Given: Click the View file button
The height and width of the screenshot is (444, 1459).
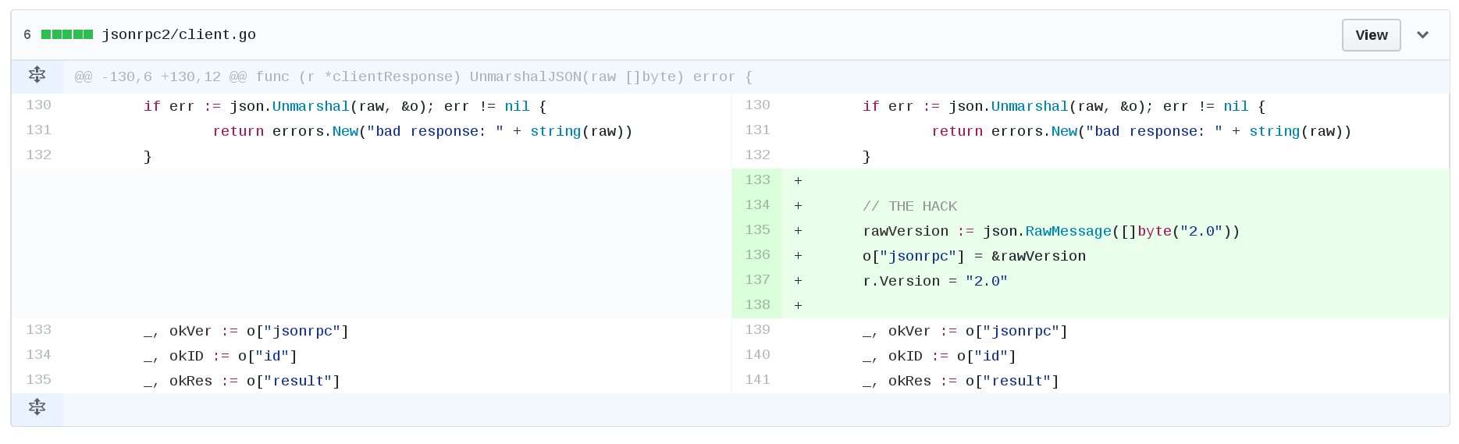Looking at the screenshot, I should [1371, 35].
